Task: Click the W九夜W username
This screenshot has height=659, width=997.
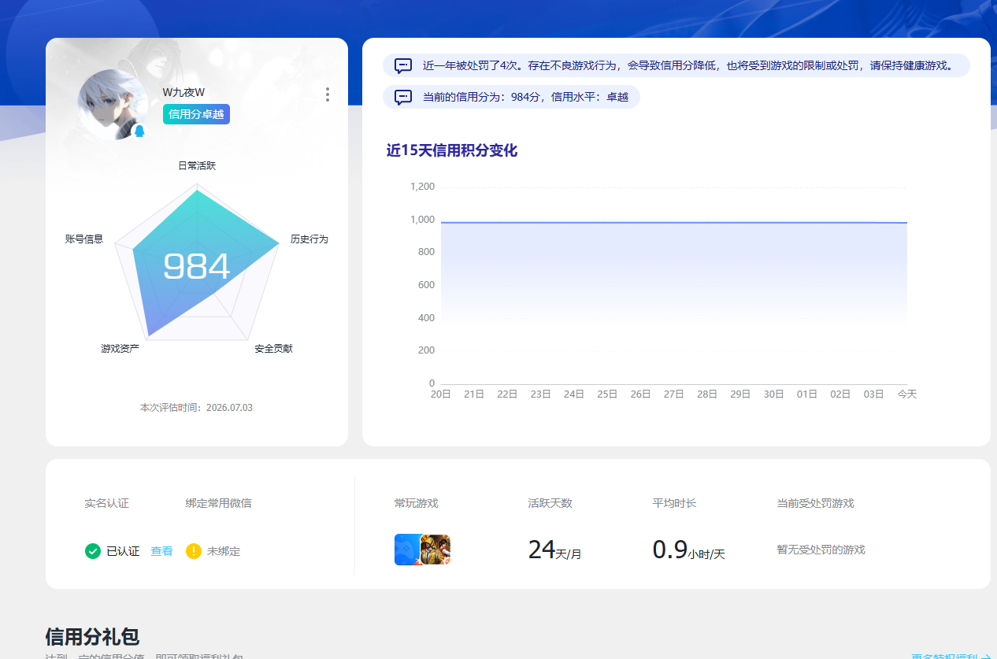Action: point(183,92)
